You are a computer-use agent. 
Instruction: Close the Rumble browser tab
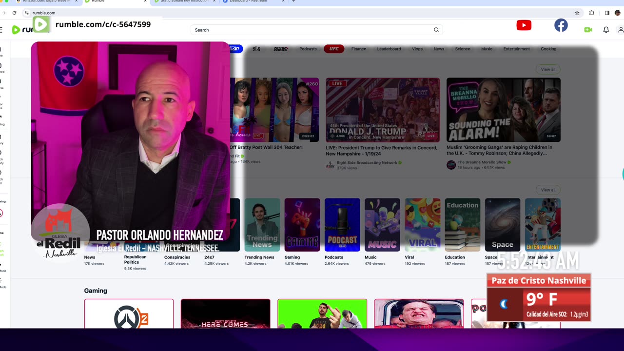pos(145,1)
